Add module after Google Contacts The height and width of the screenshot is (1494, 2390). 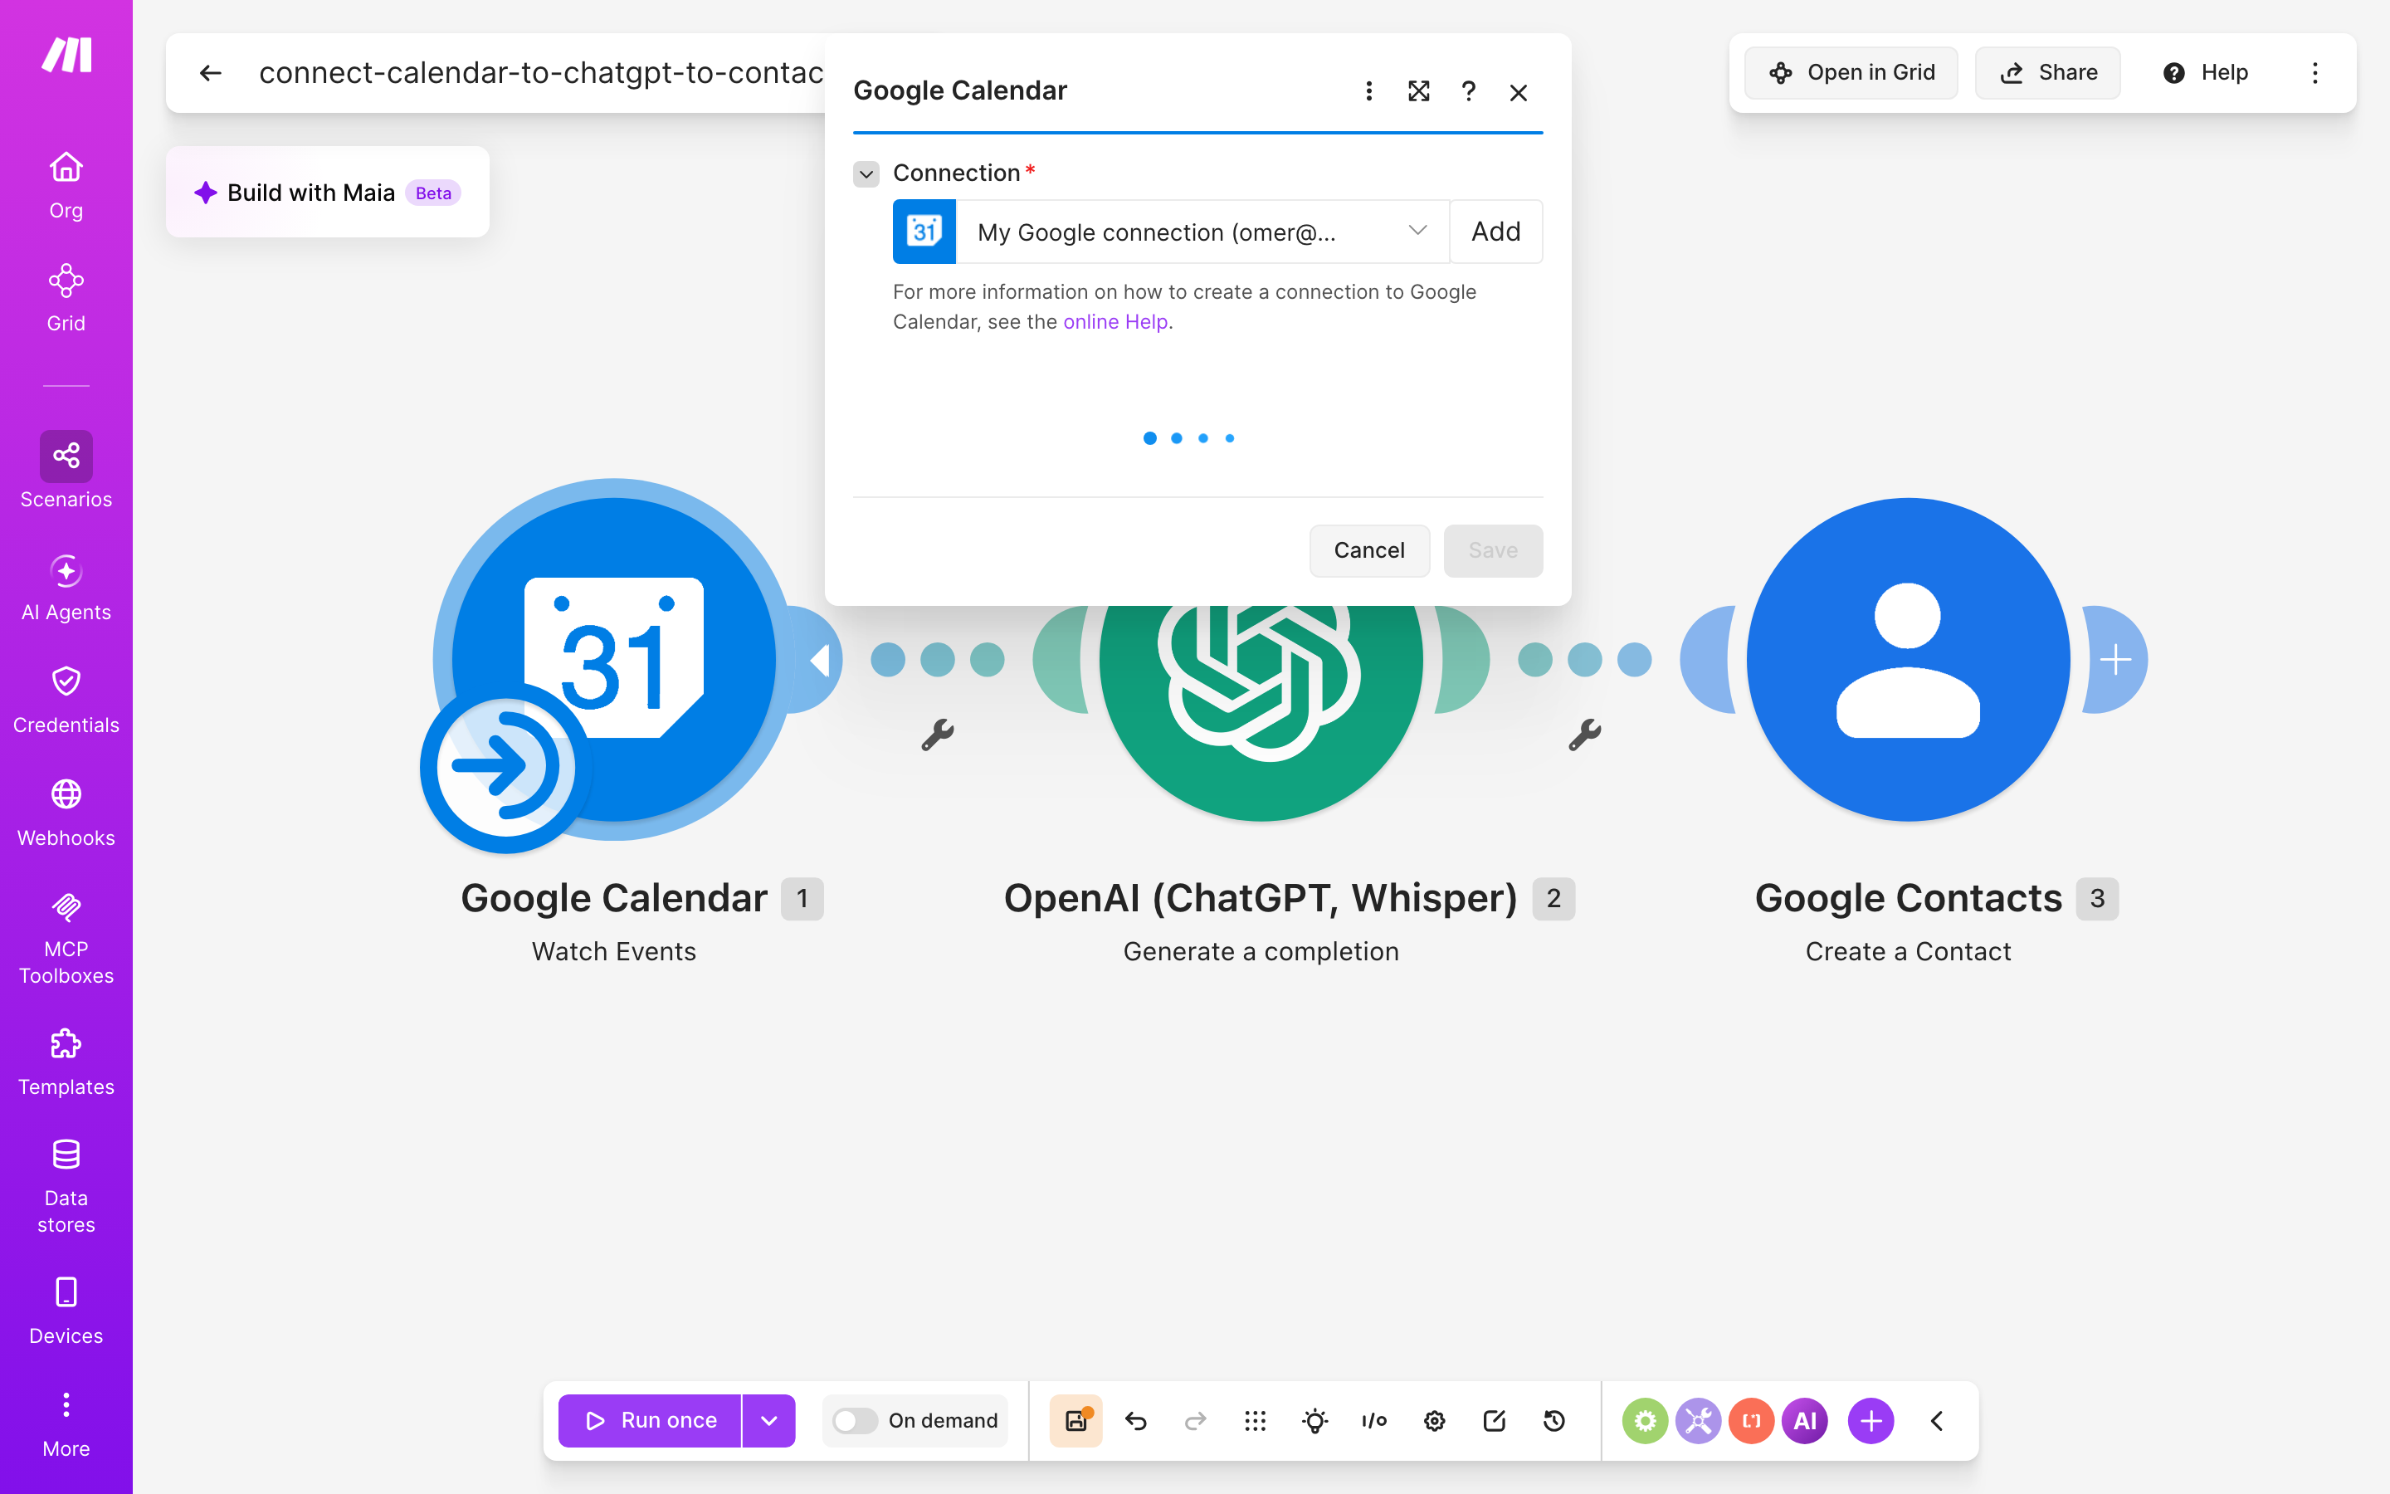[x=2115, y=659]
